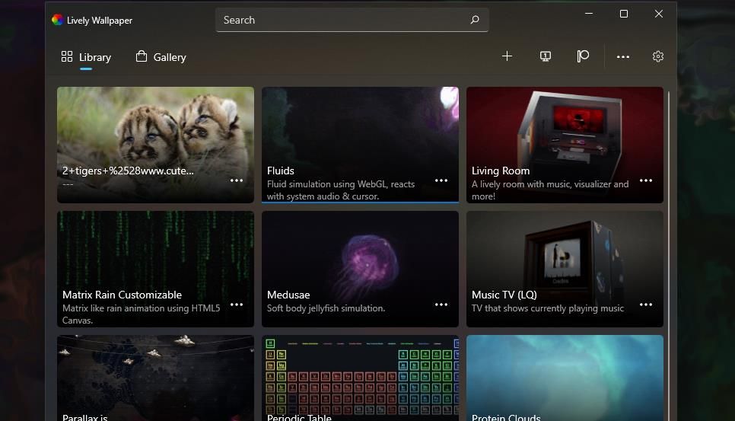Open more options for Matrix Rain Customizable
735x421 pixels.
(237, 305)
